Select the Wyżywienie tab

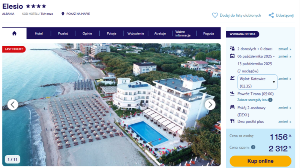click(136, 33)
